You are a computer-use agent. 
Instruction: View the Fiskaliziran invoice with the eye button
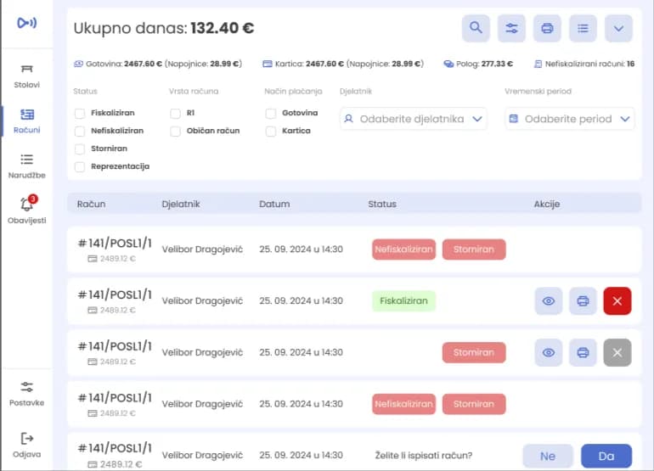coord(549,301)
